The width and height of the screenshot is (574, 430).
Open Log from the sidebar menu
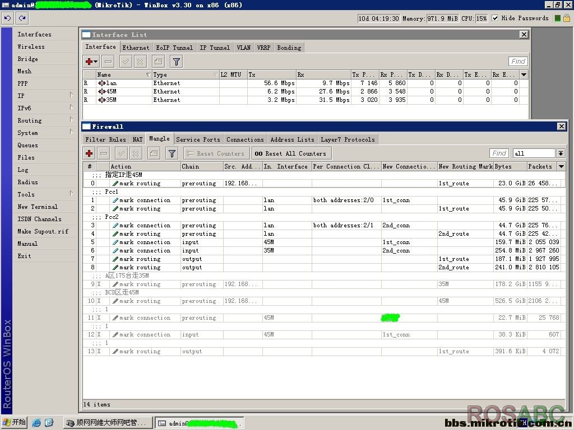tap(22, 170)
